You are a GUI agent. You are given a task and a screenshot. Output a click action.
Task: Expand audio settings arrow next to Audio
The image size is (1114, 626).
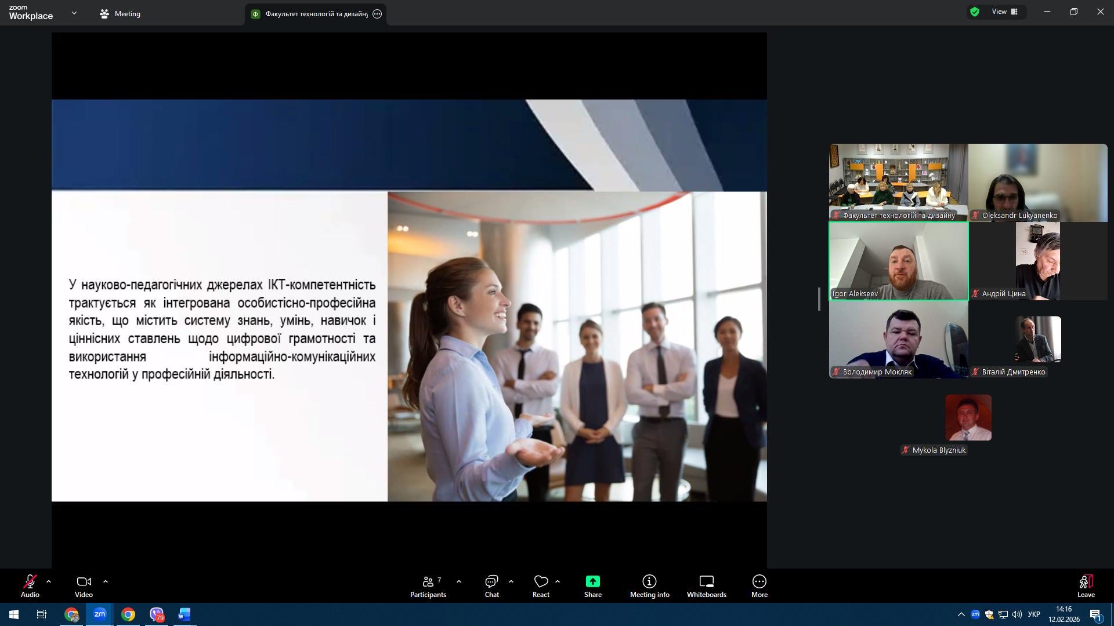[49, 581]
